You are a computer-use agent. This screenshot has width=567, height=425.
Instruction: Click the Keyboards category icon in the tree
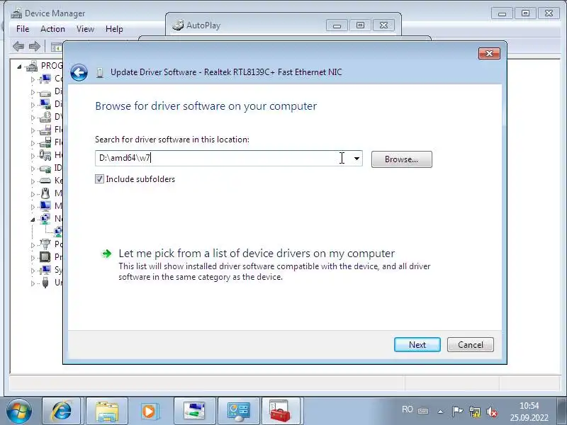[45, 181]
